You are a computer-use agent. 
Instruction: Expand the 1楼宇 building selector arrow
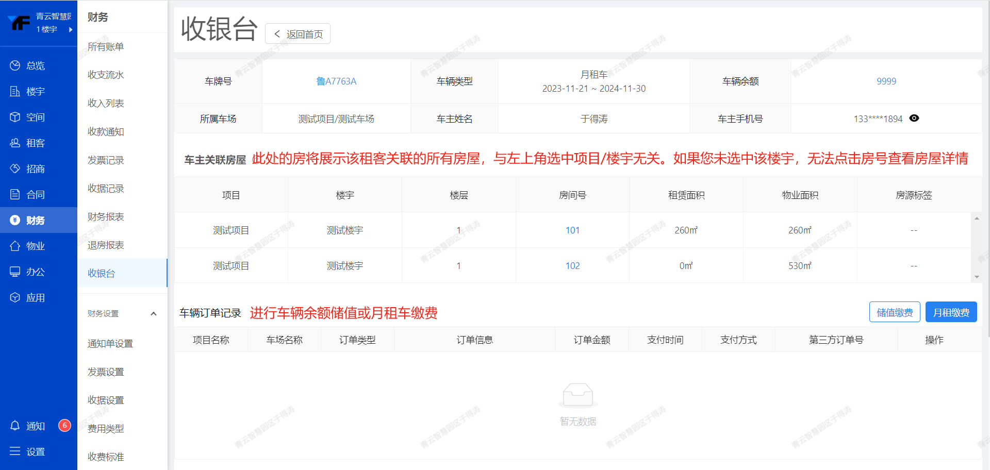click(71, 29)
